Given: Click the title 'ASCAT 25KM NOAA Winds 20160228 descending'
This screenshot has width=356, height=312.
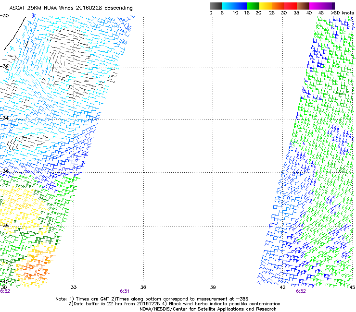Looking at the screenshot, I should point(71,8).
